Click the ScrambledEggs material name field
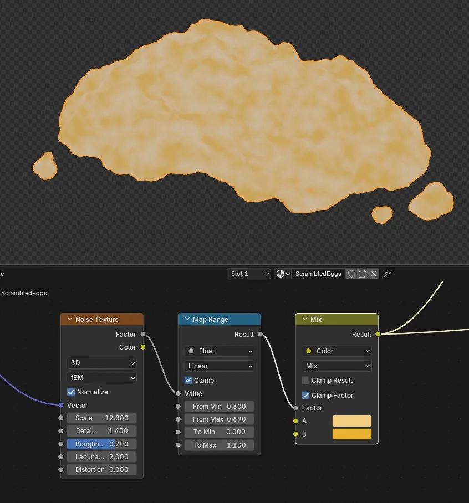 318,274
